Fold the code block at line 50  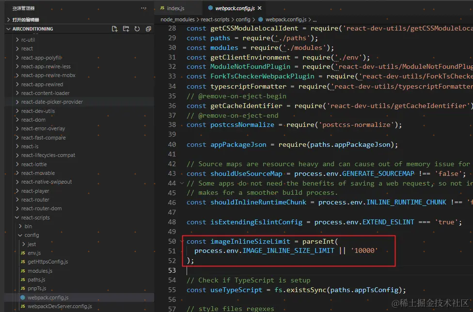click(x=182, y=241)
